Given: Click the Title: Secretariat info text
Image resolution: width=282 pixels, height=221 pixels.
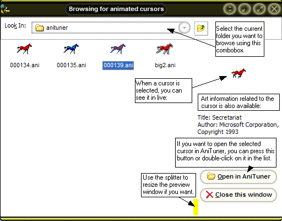Looking at the screenshot, I should pyautogui.click(x=219, y=117).
